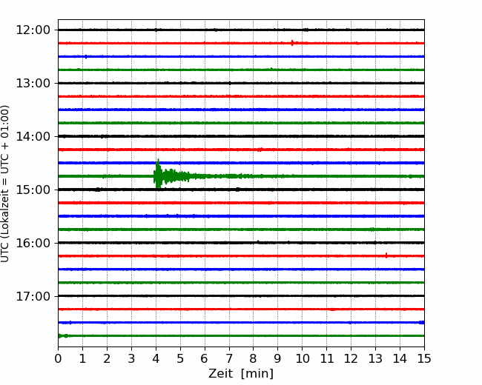Click x-axis tick label 9
The width and height of the screenshot is (482, 385).
click(278, 358)
